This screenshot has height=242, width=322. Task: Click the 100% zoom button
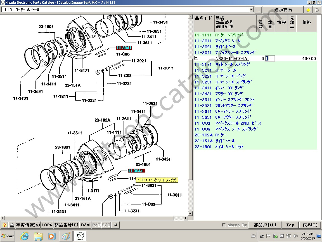click(x=47, y=225)
